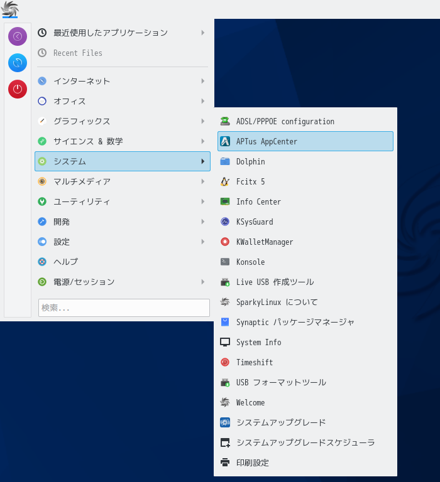Open the Welcome entry

point(305,402)
